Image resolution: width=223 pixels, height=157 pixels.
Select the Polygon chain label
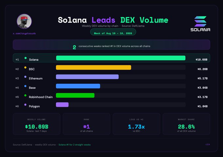[x=34, y=106]
